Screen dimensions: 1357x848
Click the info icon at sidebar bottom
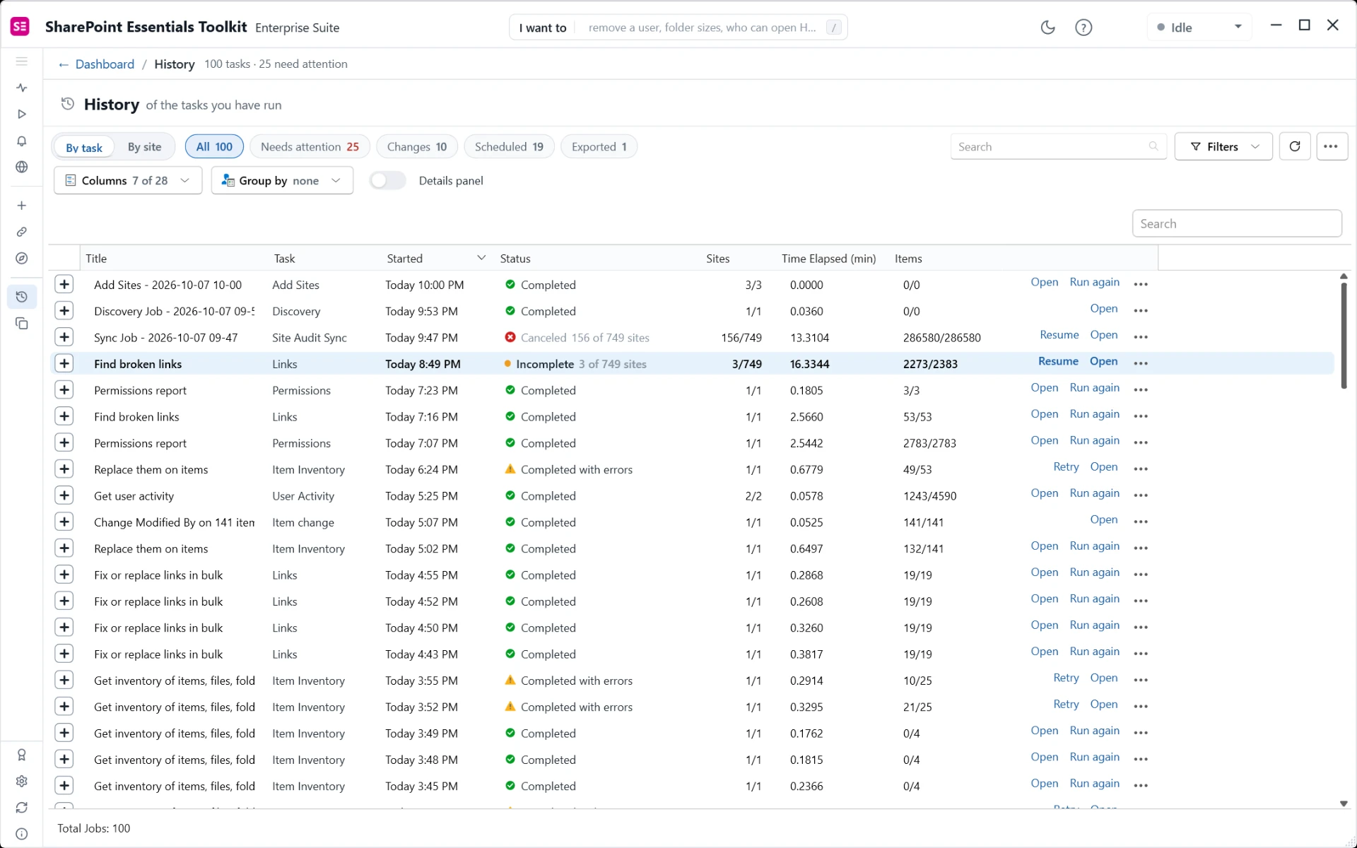pos(22,834)
